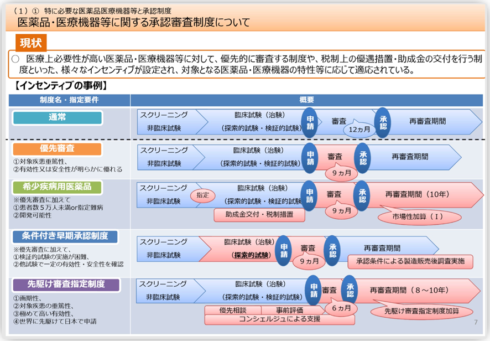Image resolution: width=490 pixels, height=341 pixels.
Task: Select the line ①画期性、
Action: 27,298
